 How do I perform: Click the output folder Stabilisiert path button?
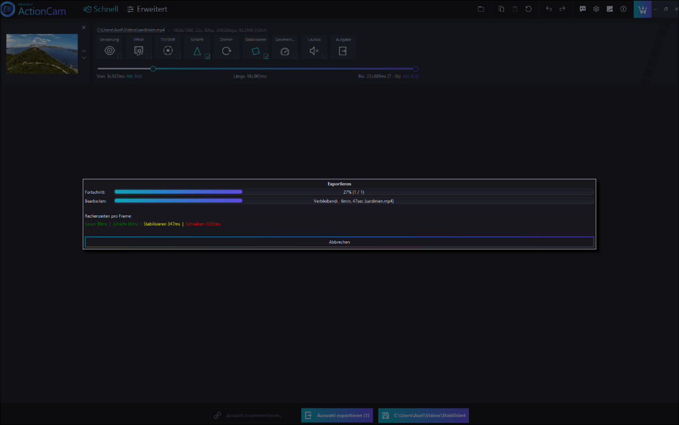(423, 415)
